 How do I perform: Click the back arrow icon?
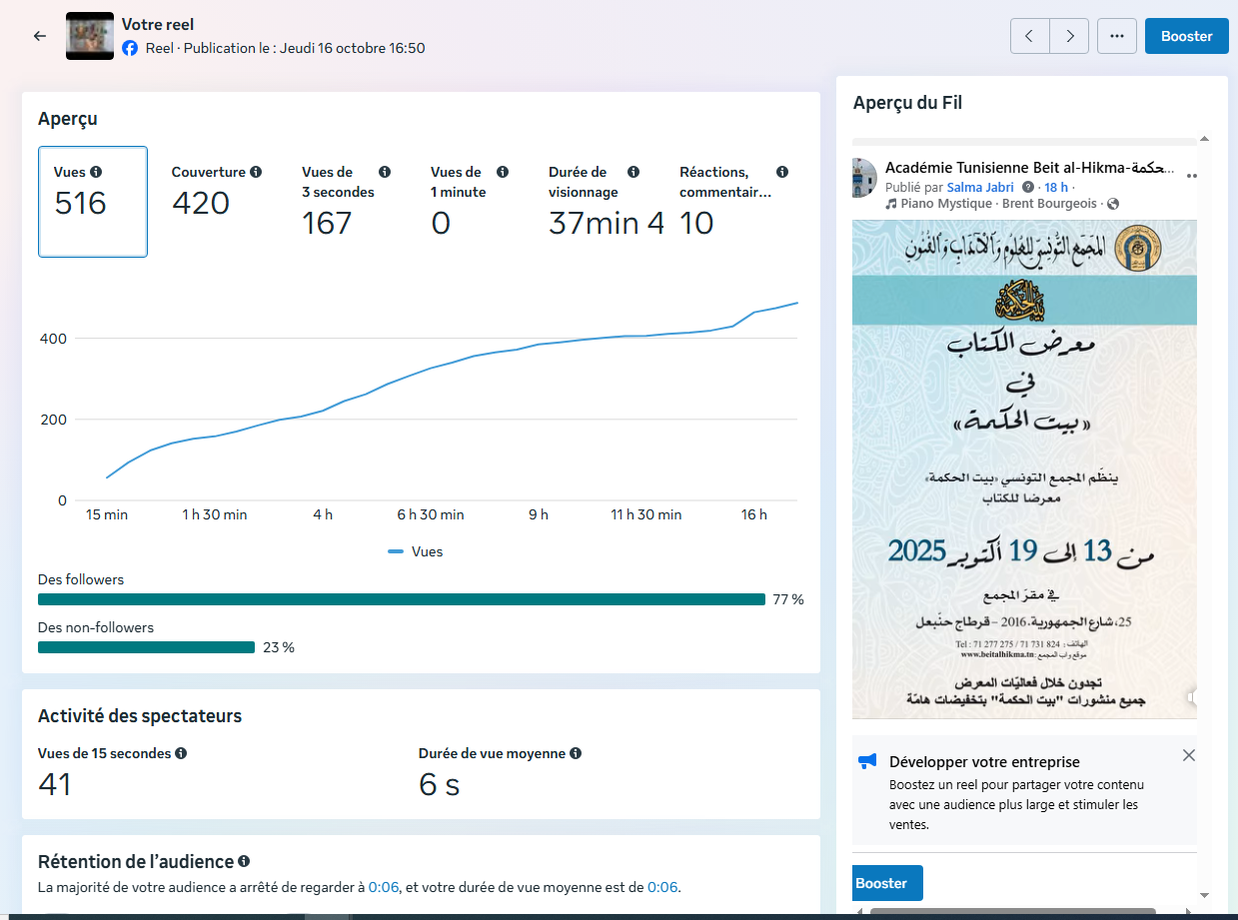click(40, 36)
